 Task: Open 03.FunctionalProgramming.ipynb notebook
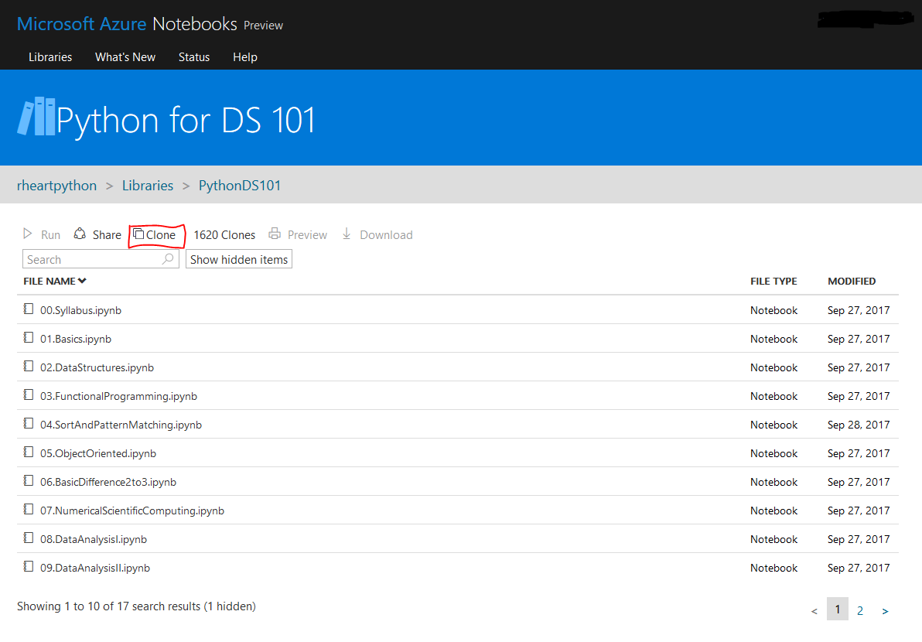118,396
